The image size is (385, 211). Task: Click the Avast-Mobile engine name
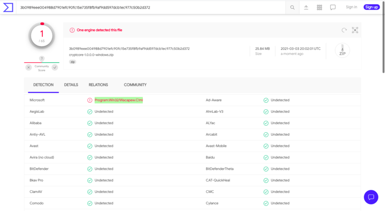(216, 146)
